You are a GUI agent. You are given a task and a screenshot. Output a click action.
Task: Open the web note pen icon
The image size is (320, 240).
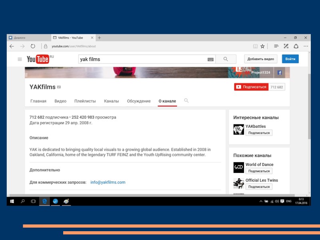tap(286, 46)
